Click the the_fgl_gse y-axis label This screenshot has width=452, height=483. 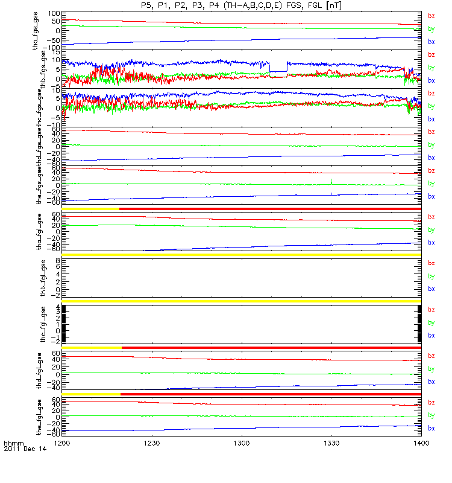pos(39,417)
